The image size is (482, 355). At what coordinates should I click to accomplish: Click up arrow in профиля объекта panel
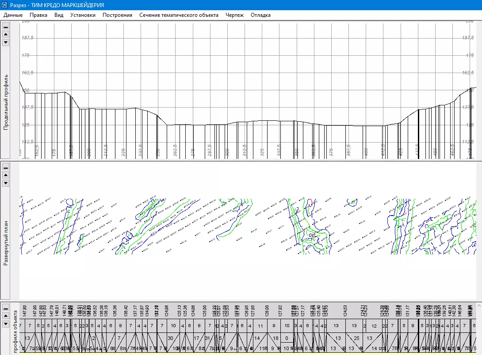(6, 316)
